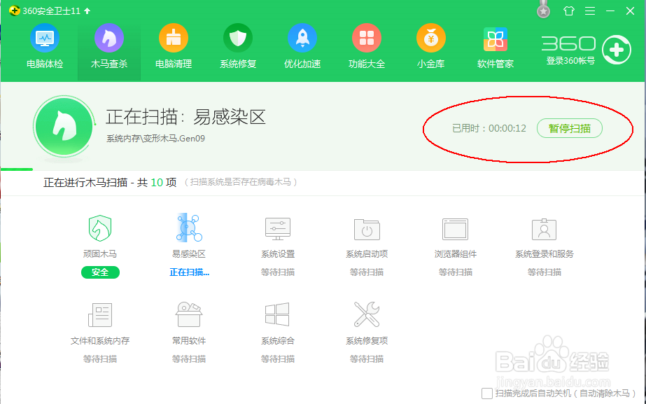Enable 扫描完成后自动关机 checkbox
This screenshot has height=404, width=646.
(x=487, y=393)
